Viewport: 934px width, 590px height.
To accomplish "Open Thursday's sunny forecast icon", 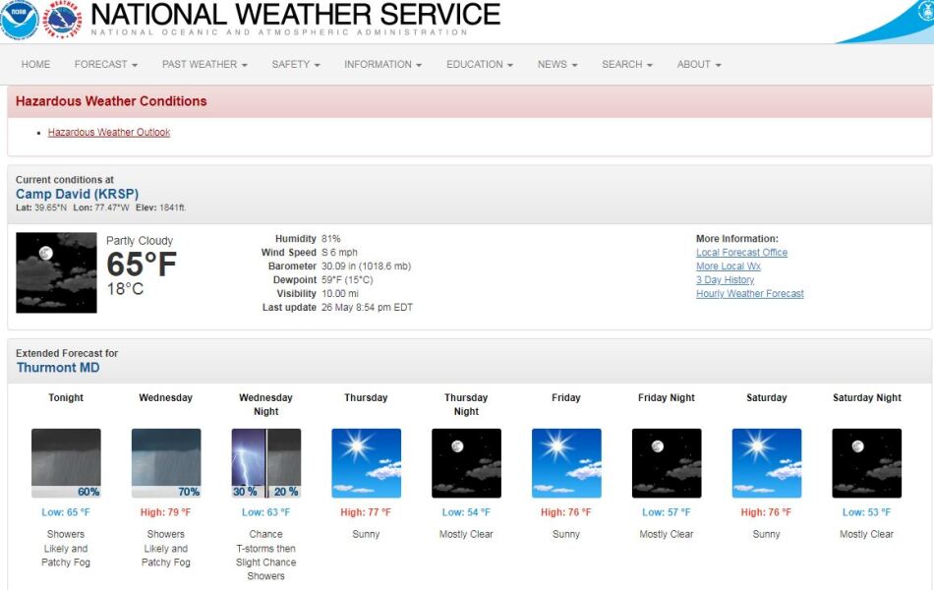I will click(367, 463).
